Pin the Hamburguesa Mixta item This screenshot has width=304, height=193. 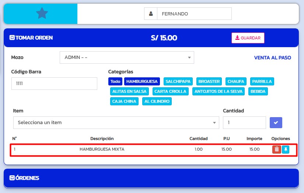click(286, 149)
